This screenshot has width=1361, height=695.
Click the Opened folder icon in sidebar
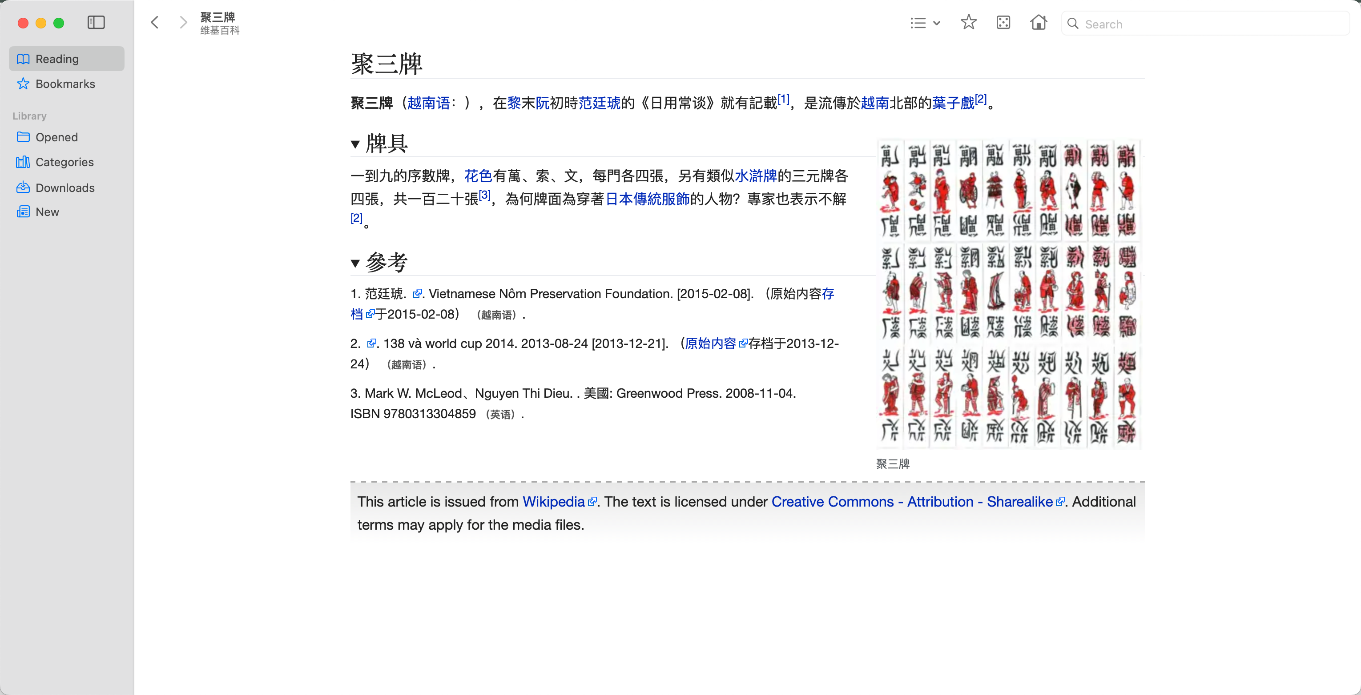pyautogui.click(x=23, y=137)
